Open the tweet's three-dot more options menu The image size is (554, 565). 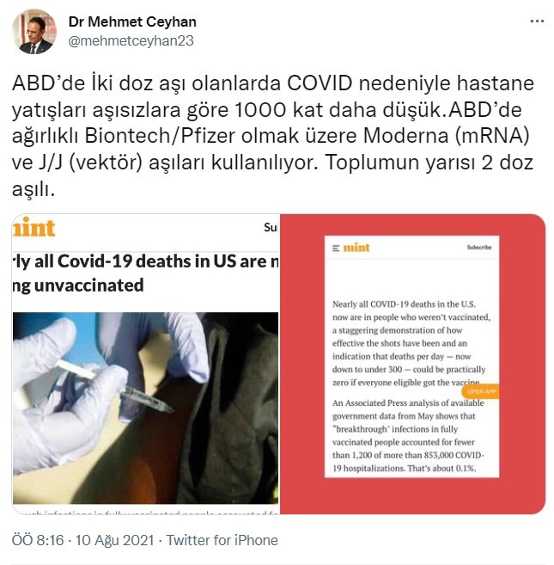click(x=537, y=21)
